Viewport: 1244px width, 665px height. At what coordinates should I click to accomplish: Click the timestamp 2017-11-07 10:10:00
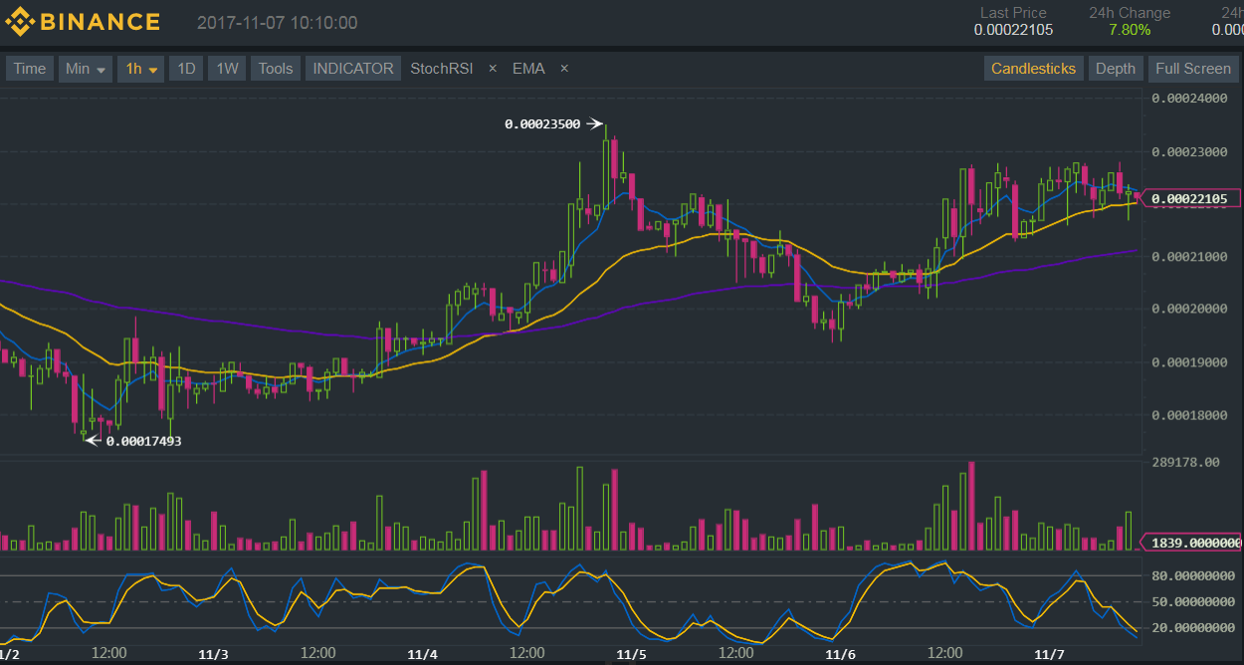coord(277,23)
